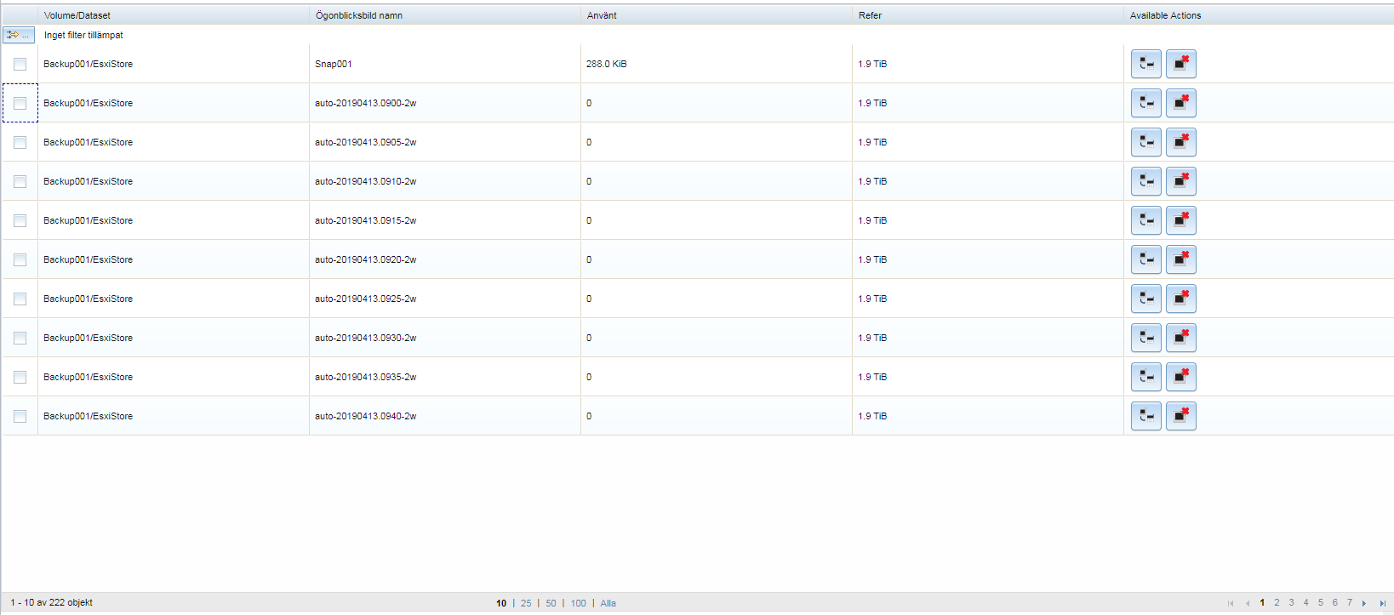The width and height of the screenshot is (1394, 615).
Task: Clone snapshot auto-20190413.0930-2w
Action: pyautogui.click(x=1145, y=338)
